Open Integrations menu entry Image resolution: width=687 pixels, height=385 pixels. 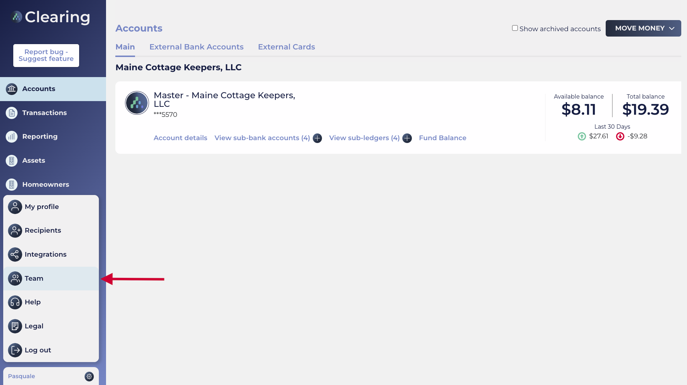51,255
